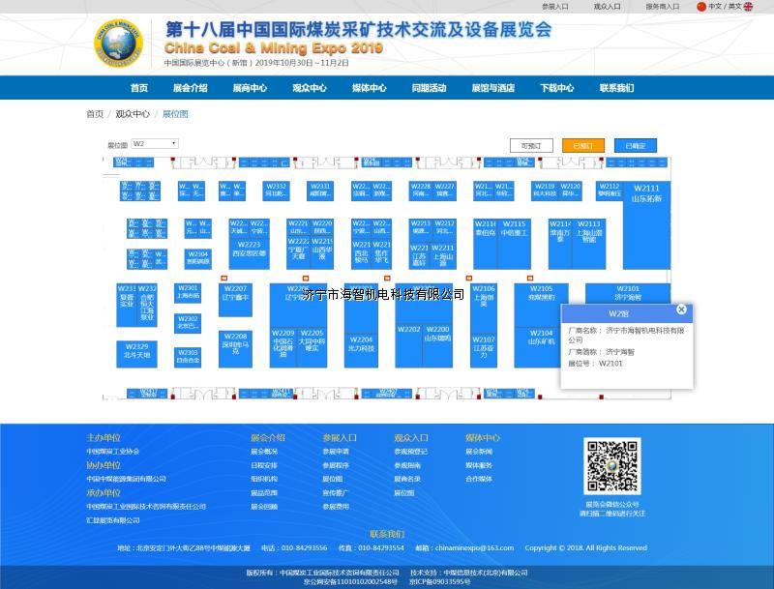Click the China Coal & Mining Expo logo
Screen dimensions: 774x589
point(117,44)
